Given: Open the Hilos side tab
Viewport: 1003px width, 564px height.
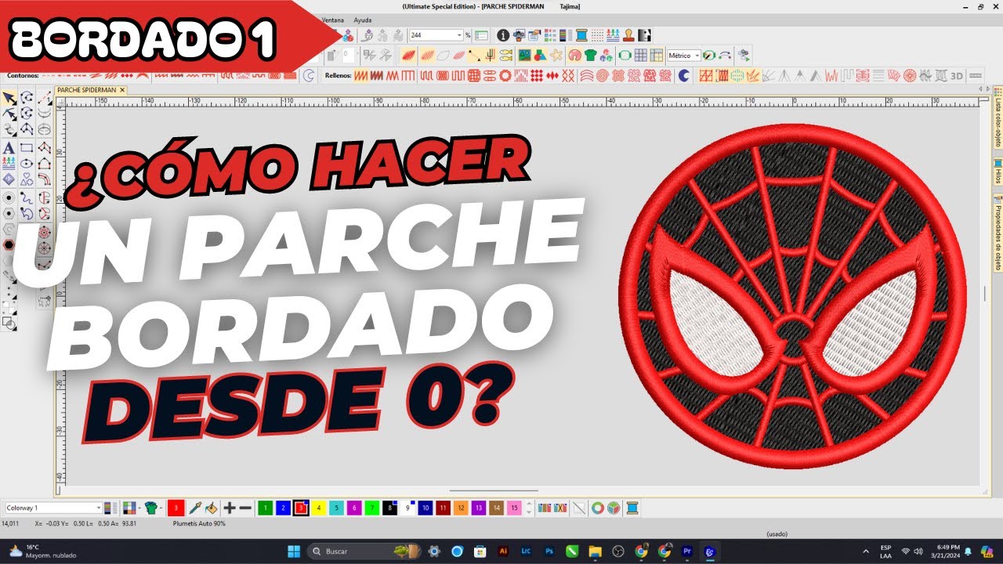Looking at the screenshot, I should pyautogui.click(x=998, y=173).
